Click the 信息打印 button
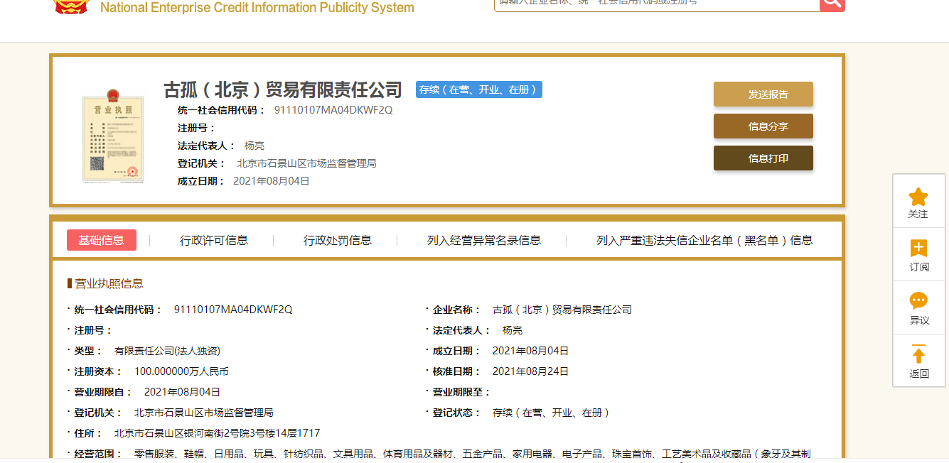 (x=763, y=158)
